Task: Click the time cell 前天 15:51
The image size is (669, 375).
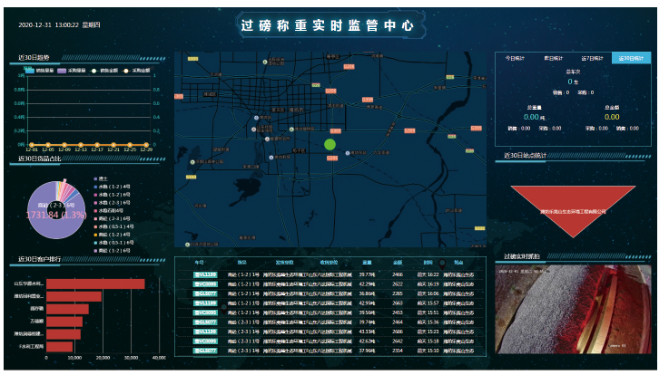Action: pos(428,312)
